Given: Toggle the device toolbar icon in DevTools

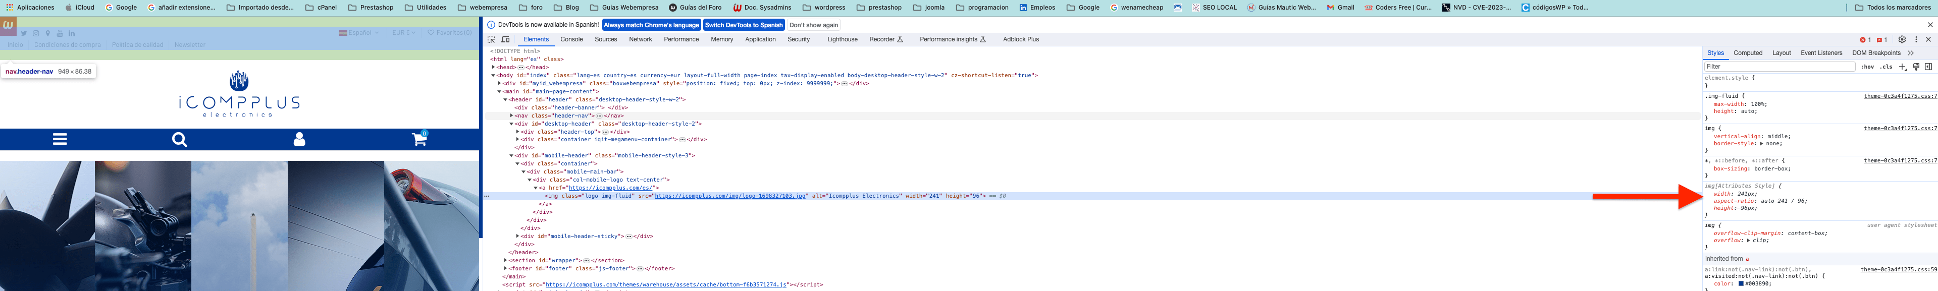Looking at the screenshot, I should [505, 40].
